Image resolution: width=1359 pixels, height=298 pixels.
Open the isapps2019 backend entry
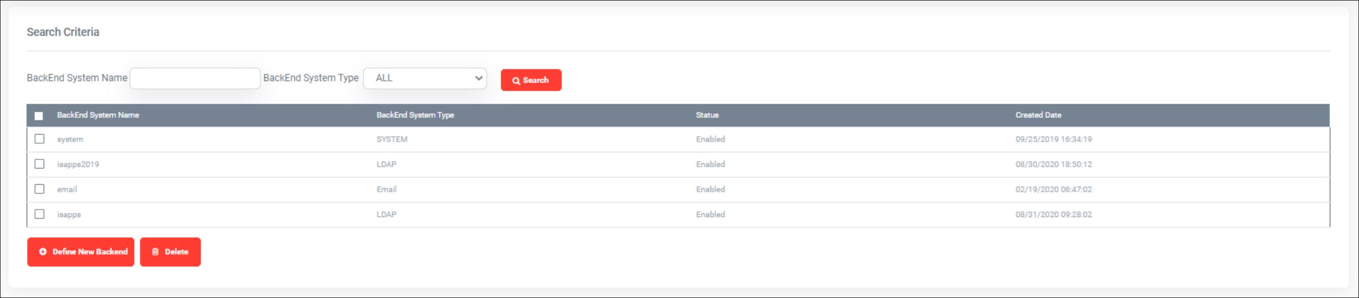coord(78,164)
